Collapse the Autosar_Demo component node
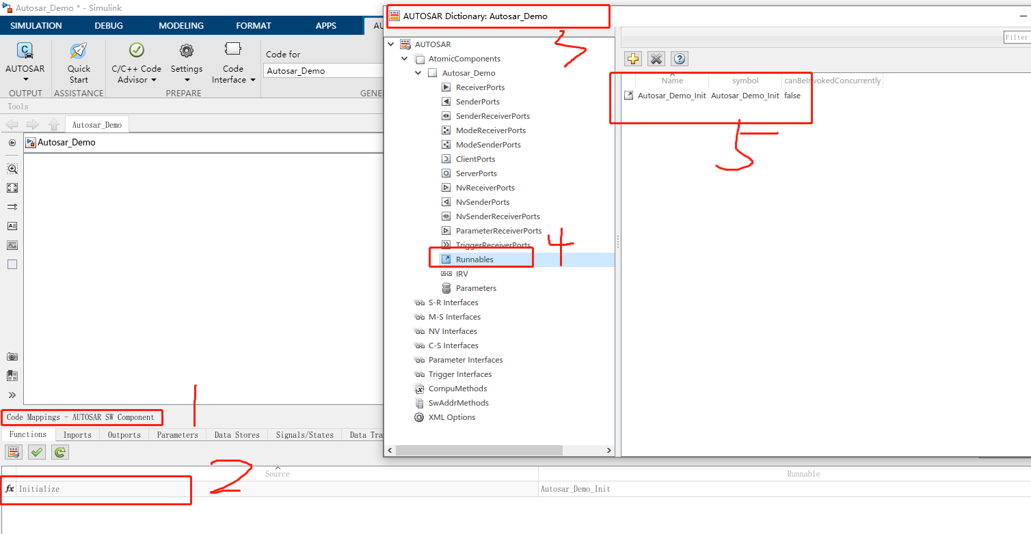The width and height of the screenshot is (1031, 534). (x=418, y=73)
